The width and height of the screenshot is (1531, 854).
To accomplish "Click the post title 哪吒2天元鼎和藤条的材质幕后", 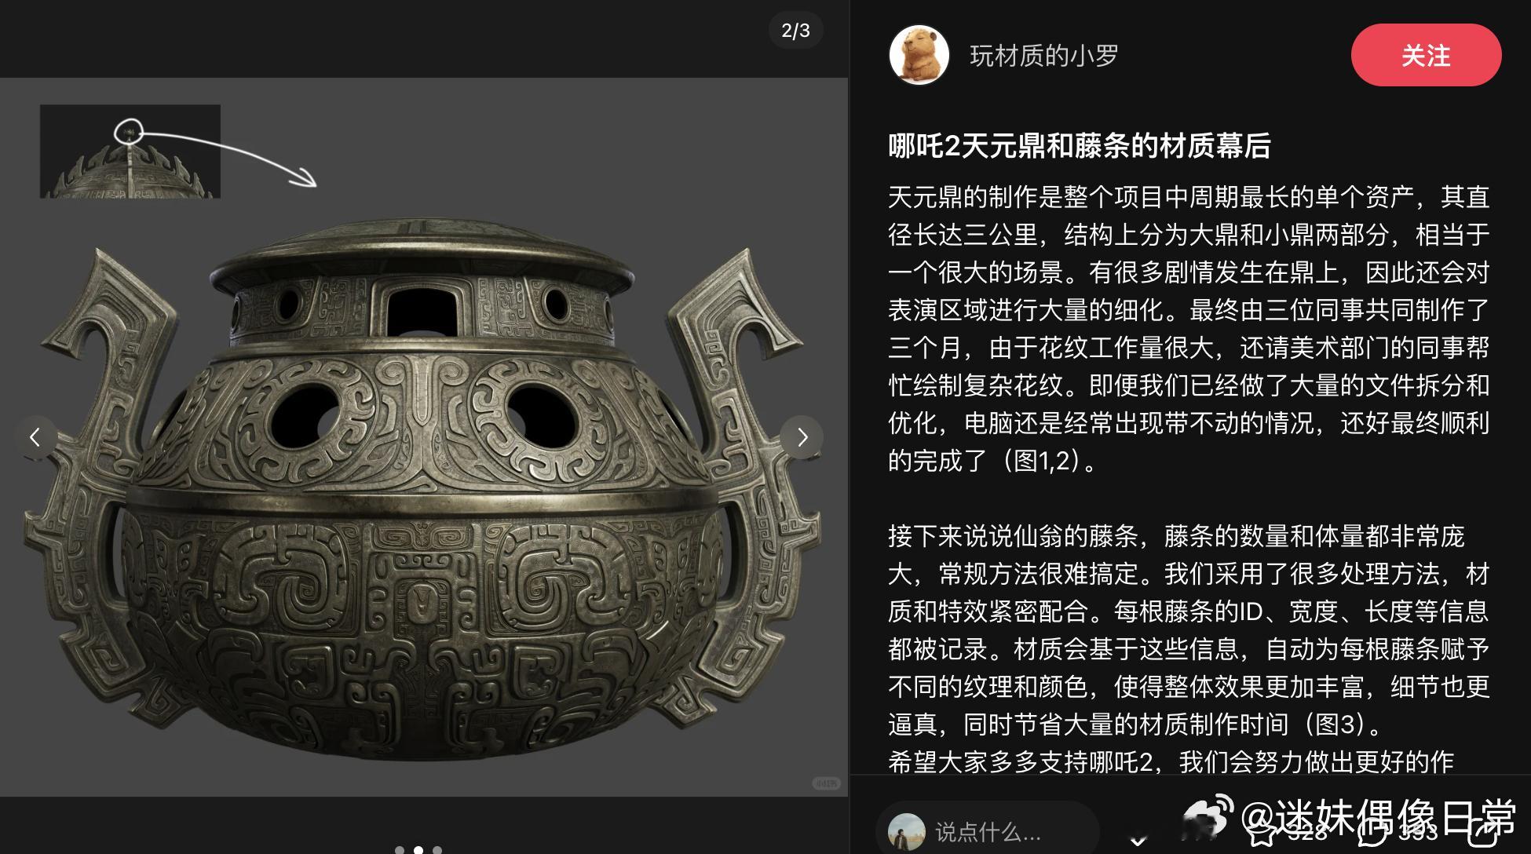I will tap(1080, 146).
